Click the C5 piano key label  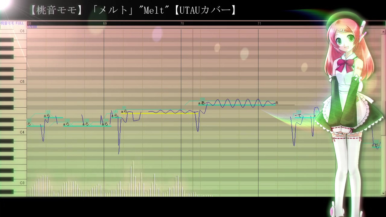pyautogui.click(x=22, y=82)
